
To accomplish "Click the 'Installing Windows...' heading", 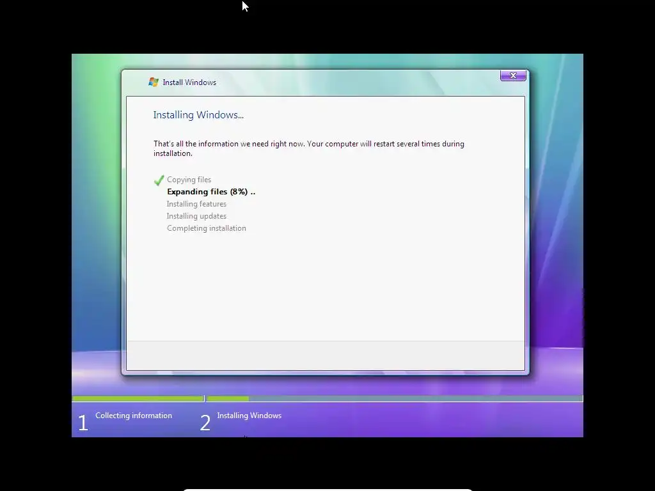I will point(198,115).
